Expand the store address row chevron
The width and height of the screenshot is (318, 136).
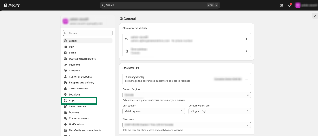(x=246, y=51)
